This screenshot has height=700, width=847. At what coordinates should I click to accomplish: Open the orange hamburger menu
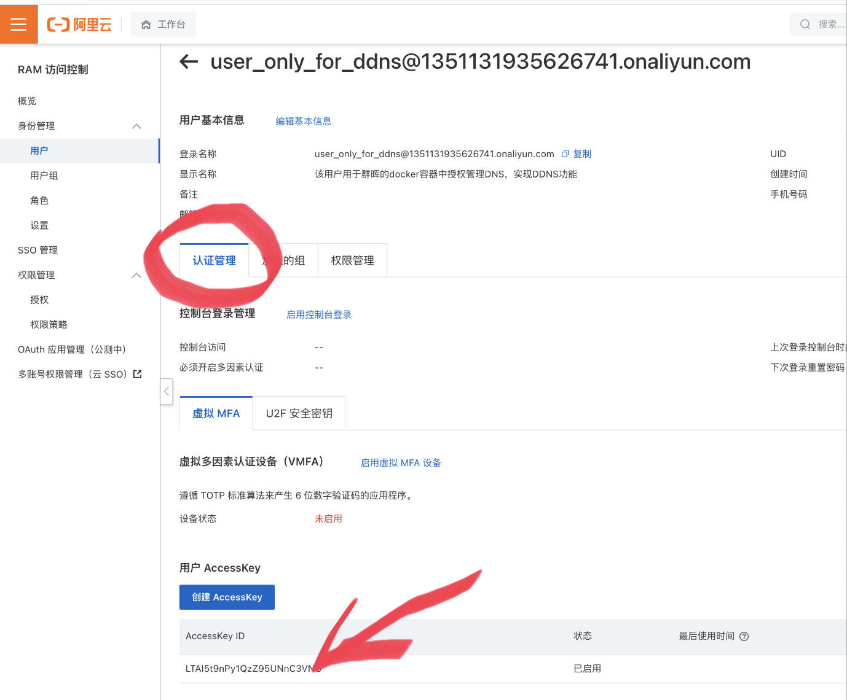(18, 24)
